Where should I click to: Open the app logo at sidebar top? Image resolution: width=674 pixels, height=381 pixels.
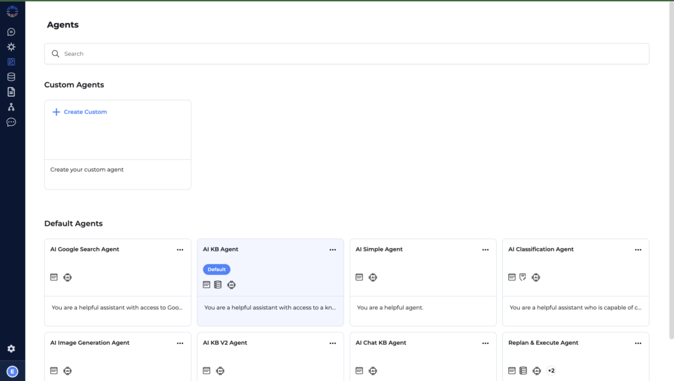click(x=11, y=11)
